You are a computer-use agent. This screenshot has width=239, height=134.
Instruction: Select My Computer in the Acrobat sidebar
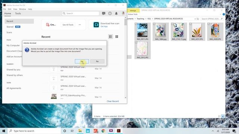(x=13, y=45)
